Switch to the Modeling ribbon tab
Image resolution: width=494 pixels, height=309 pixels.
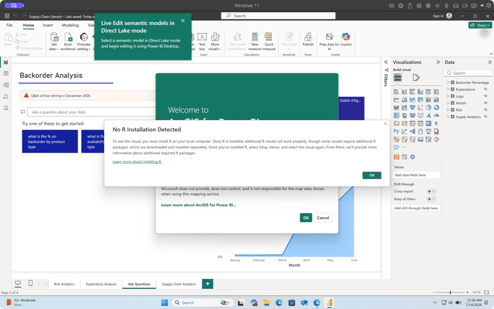click(x=70, y=25)
